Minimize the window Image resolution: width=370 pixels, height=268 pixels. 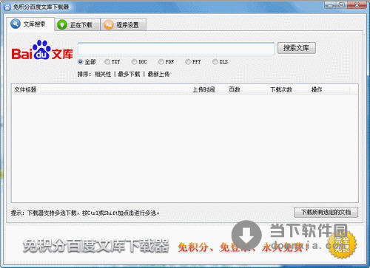tap(331, 5)
